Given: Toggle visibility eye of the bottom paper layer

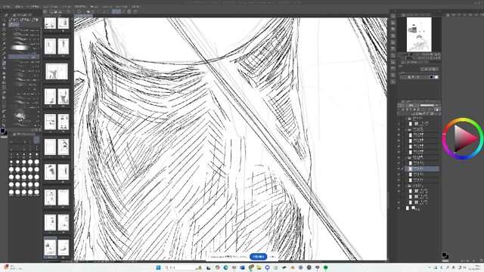Looking at the screenshot, I should [x=399, y=209].
